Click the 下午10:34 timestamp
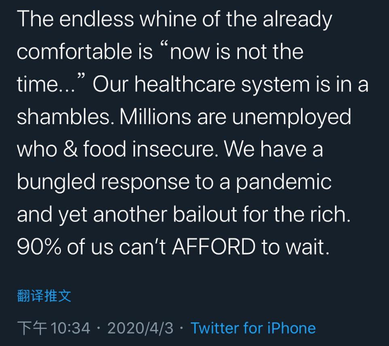Viewport: 389px width, 346px height. coord(53,328)
